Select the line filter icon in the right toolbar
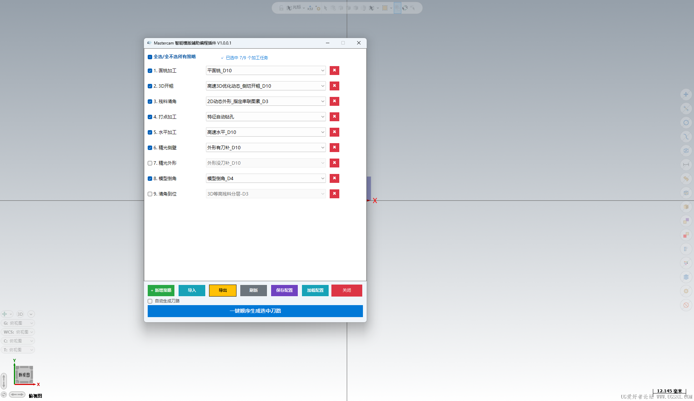 point(686,109)
